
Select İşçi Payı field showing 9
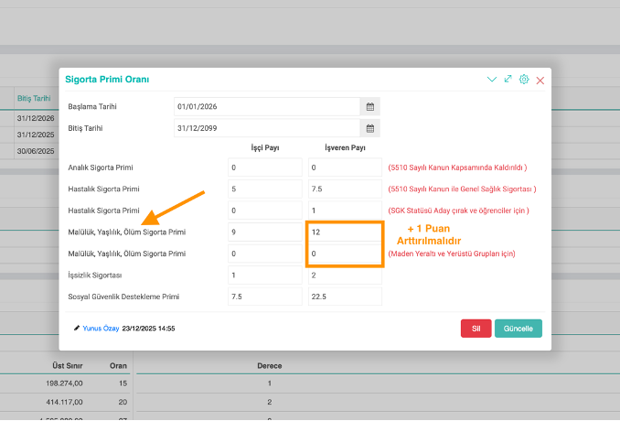(x=264, y=232)
